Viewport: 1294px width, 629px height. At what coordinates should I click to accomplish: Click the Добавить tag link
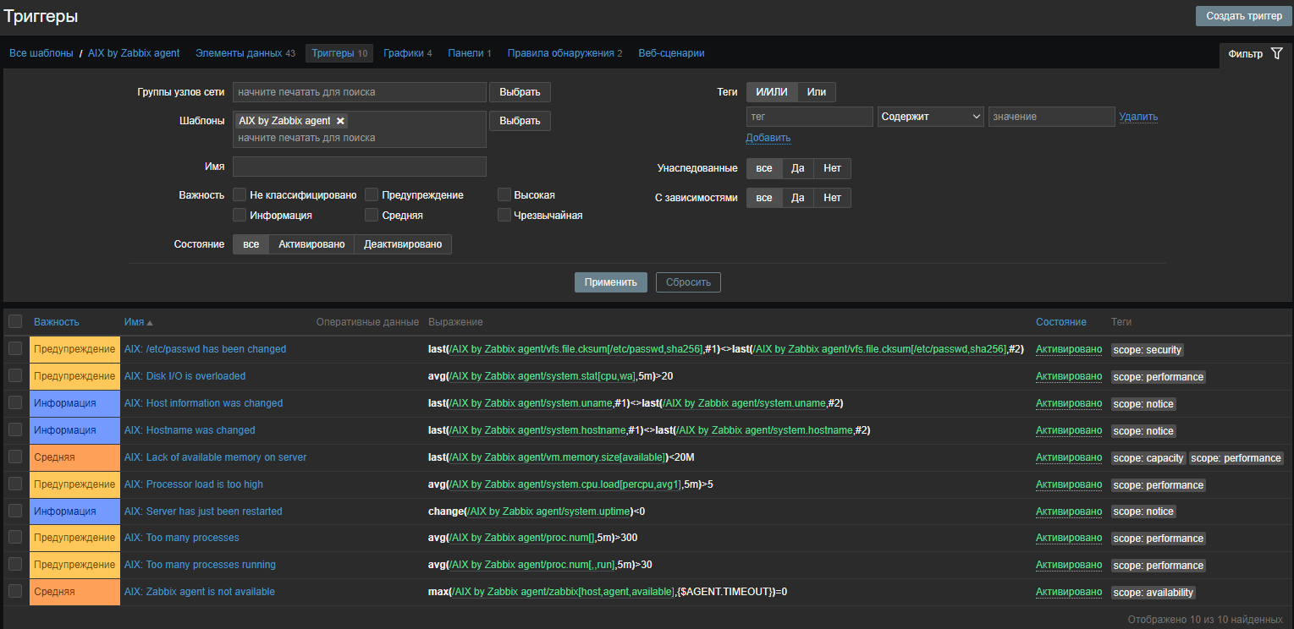click(768, 138)
